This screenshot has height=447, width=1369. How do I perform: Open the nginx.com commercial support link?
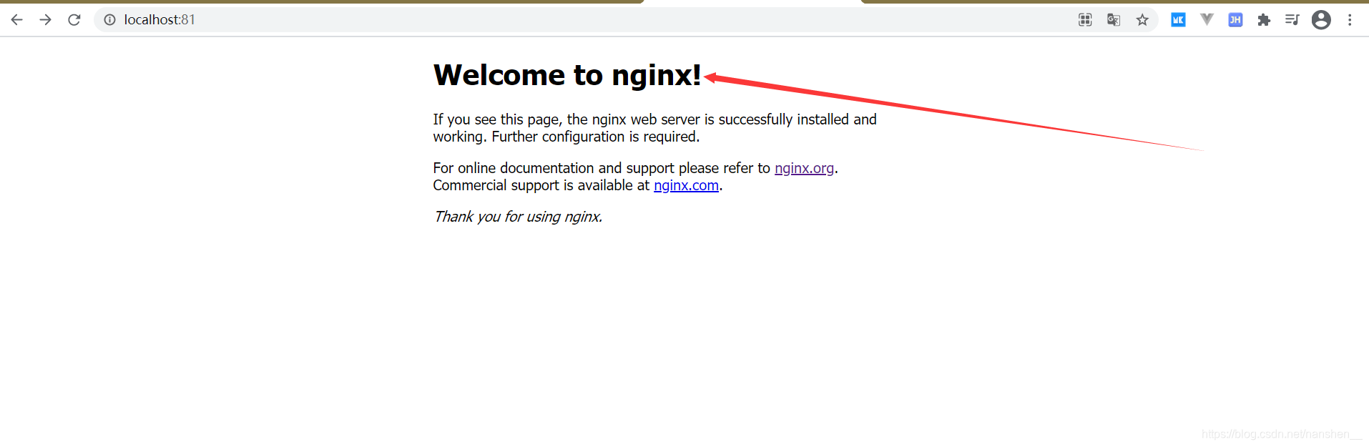(686, 185)
